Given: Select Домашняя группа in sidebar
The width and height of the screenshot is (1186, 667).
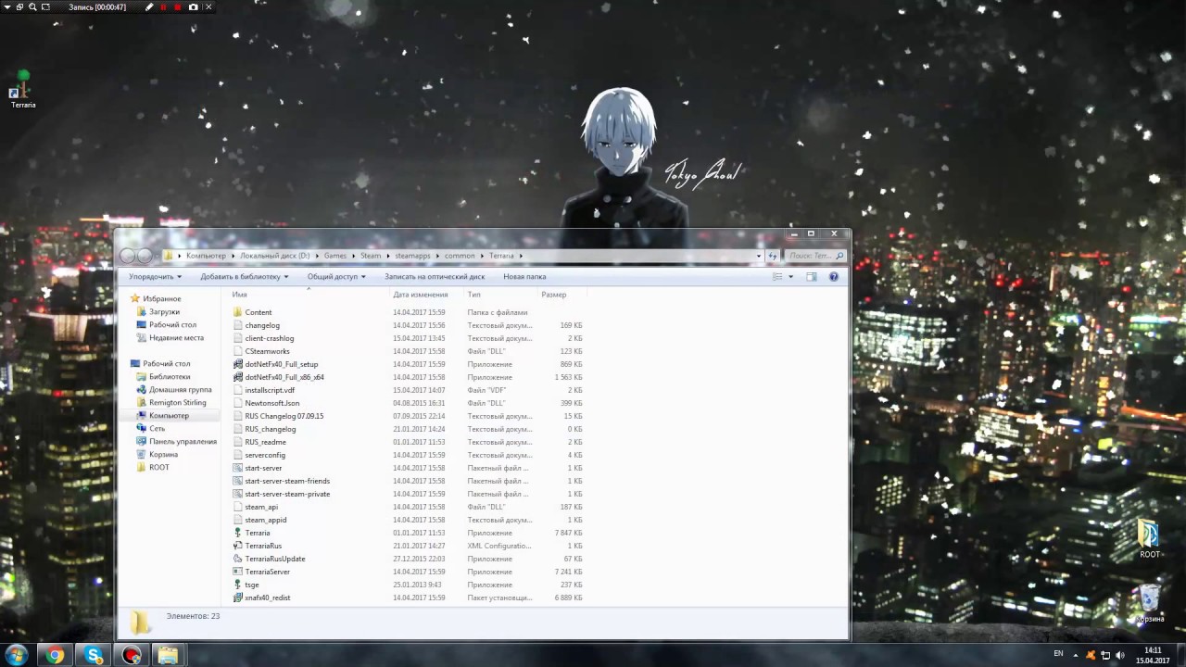Looking at the screenshot, I should (180, 390).
